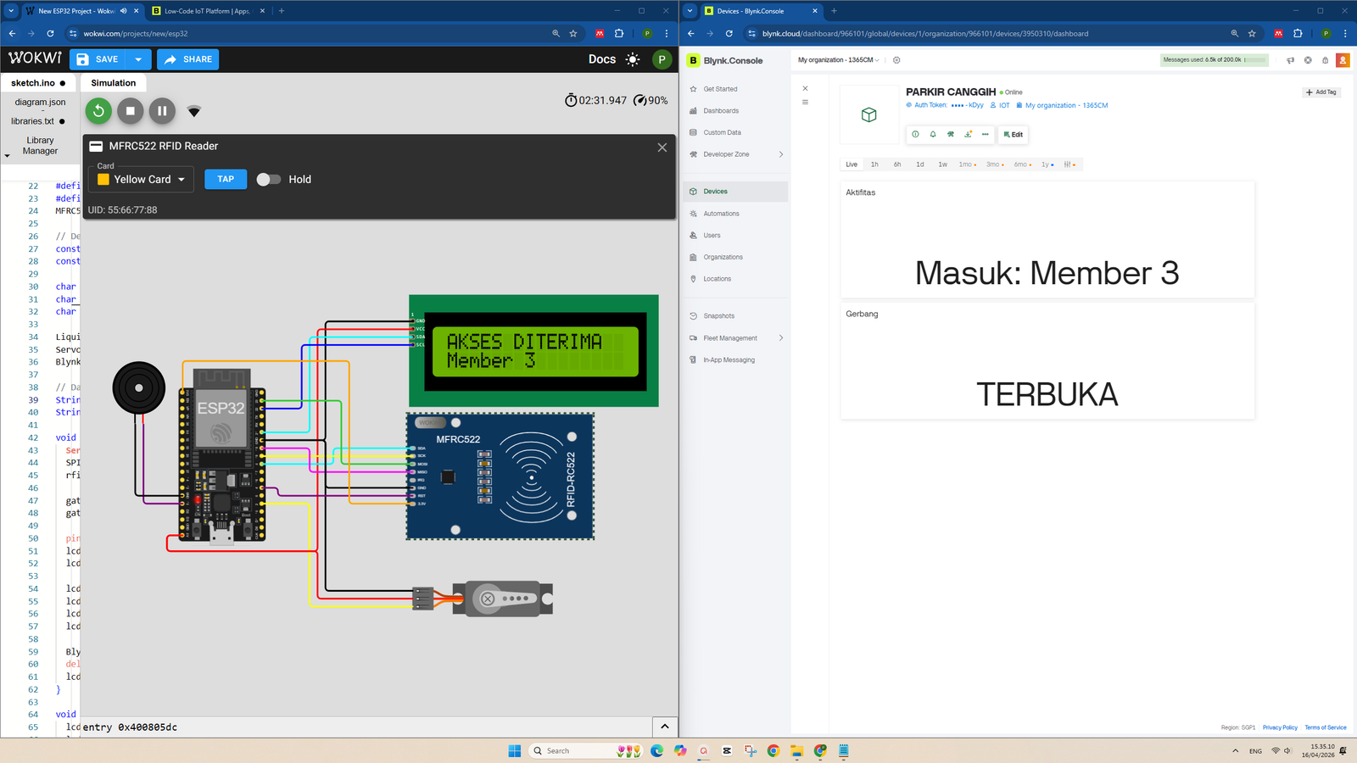Screen dimensions: 1357x763
Task: Open the device notifications bell icon
Action: (933, 134)
